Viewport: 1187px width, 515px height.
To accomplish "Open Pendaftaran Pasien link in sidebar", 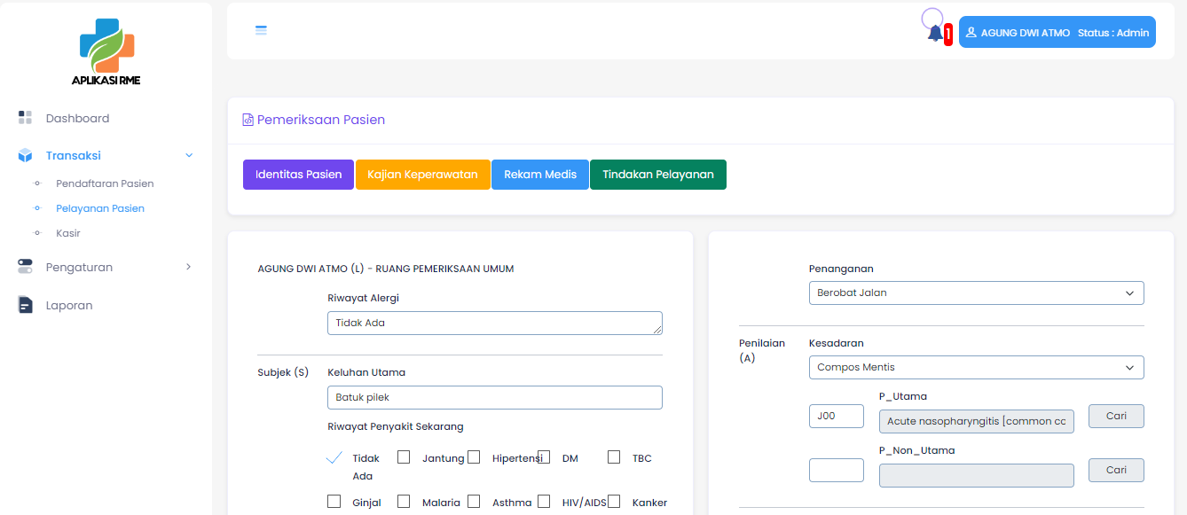I will coord(105,183).
